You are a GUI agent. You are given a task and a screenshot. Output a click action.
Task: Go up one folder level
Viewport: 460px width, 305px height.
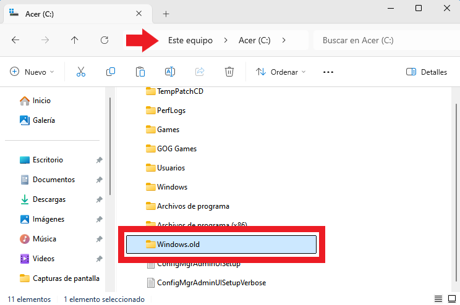(x=75, y=40)
